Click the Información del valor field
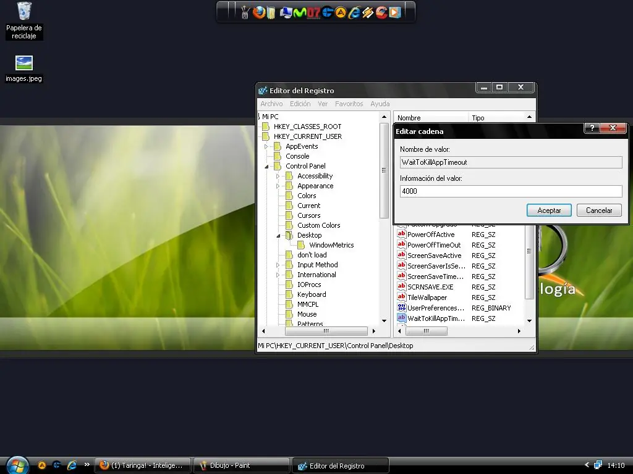 [x=511, y=191]
